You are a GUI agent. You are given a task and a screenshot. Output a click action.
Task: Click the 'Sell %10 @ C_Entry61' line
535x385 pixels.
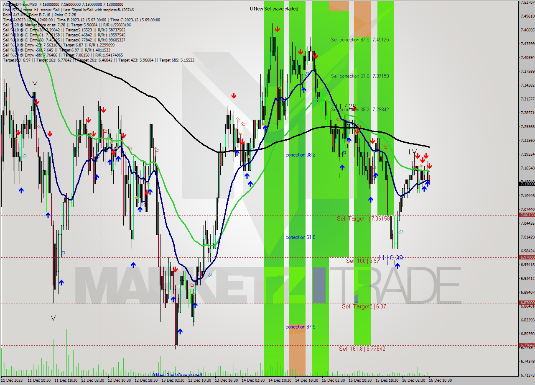(x=64, y=35)
